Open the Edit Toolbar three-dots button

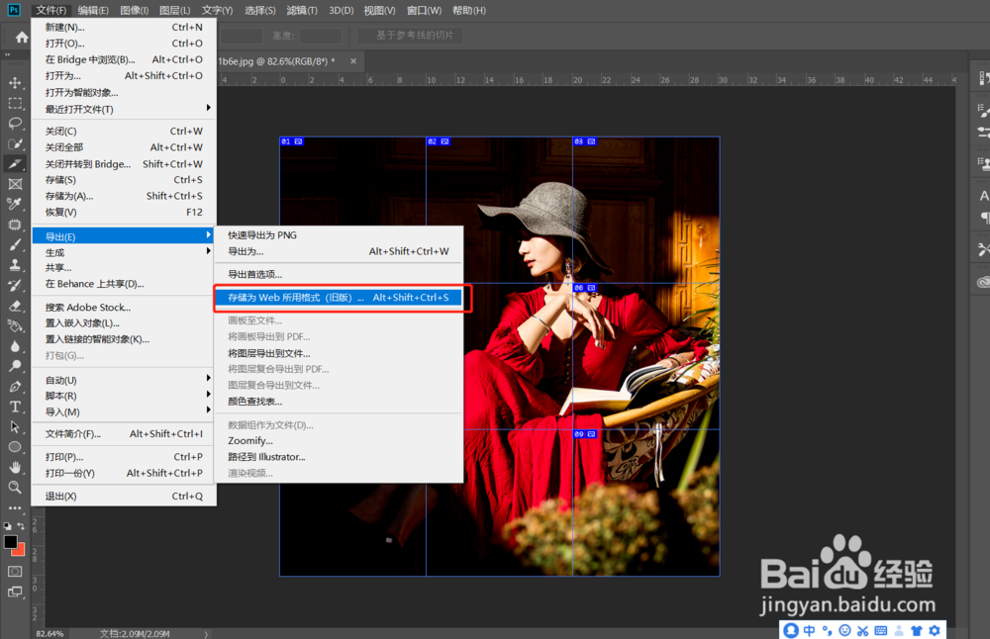click(15, 507)
